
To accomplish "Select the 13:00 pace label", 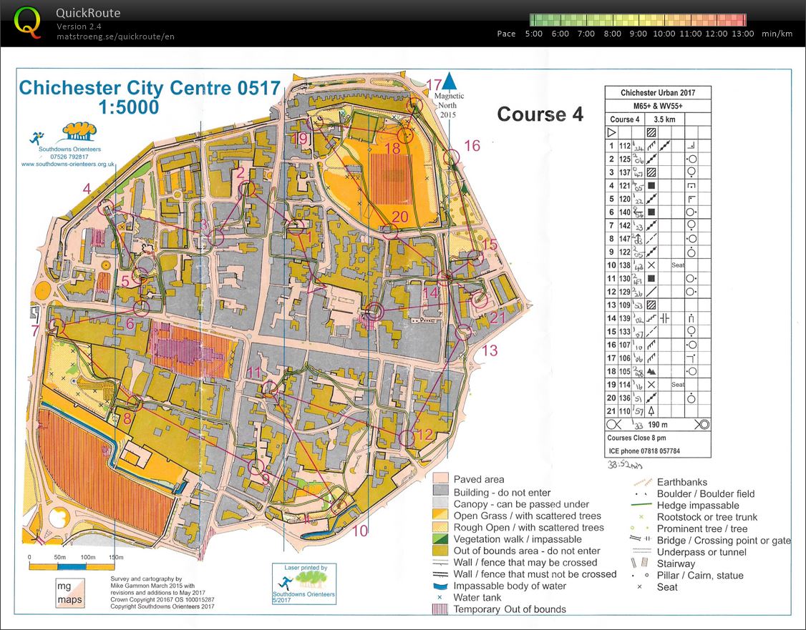I will (x=742, y=34).
